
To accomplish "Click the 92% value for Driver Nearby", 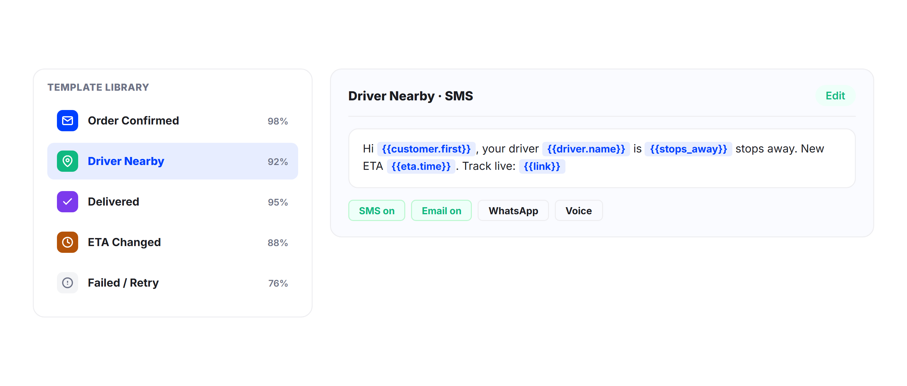I will pyautogui.click(x=278, y=162).
